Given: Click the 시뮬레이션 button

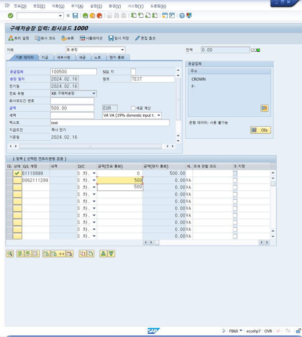Looking at the screenshot, I should (x=91, y=38).
